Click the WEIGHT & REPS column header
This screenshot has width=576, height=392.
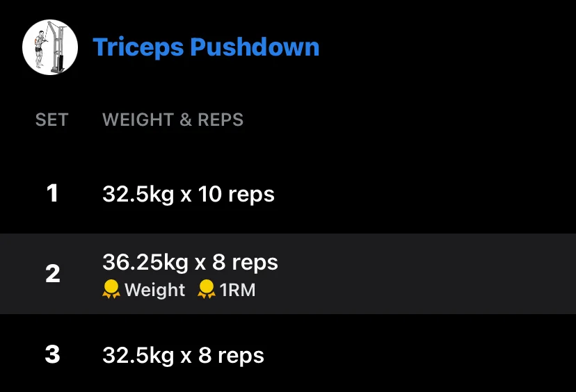173,120
